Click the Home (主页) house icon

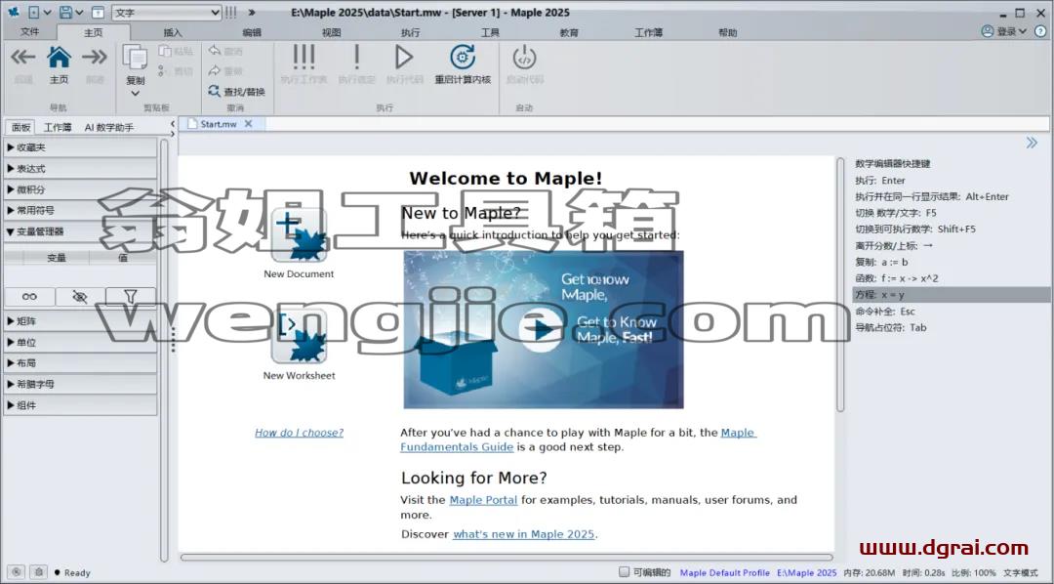pos(60,58)
